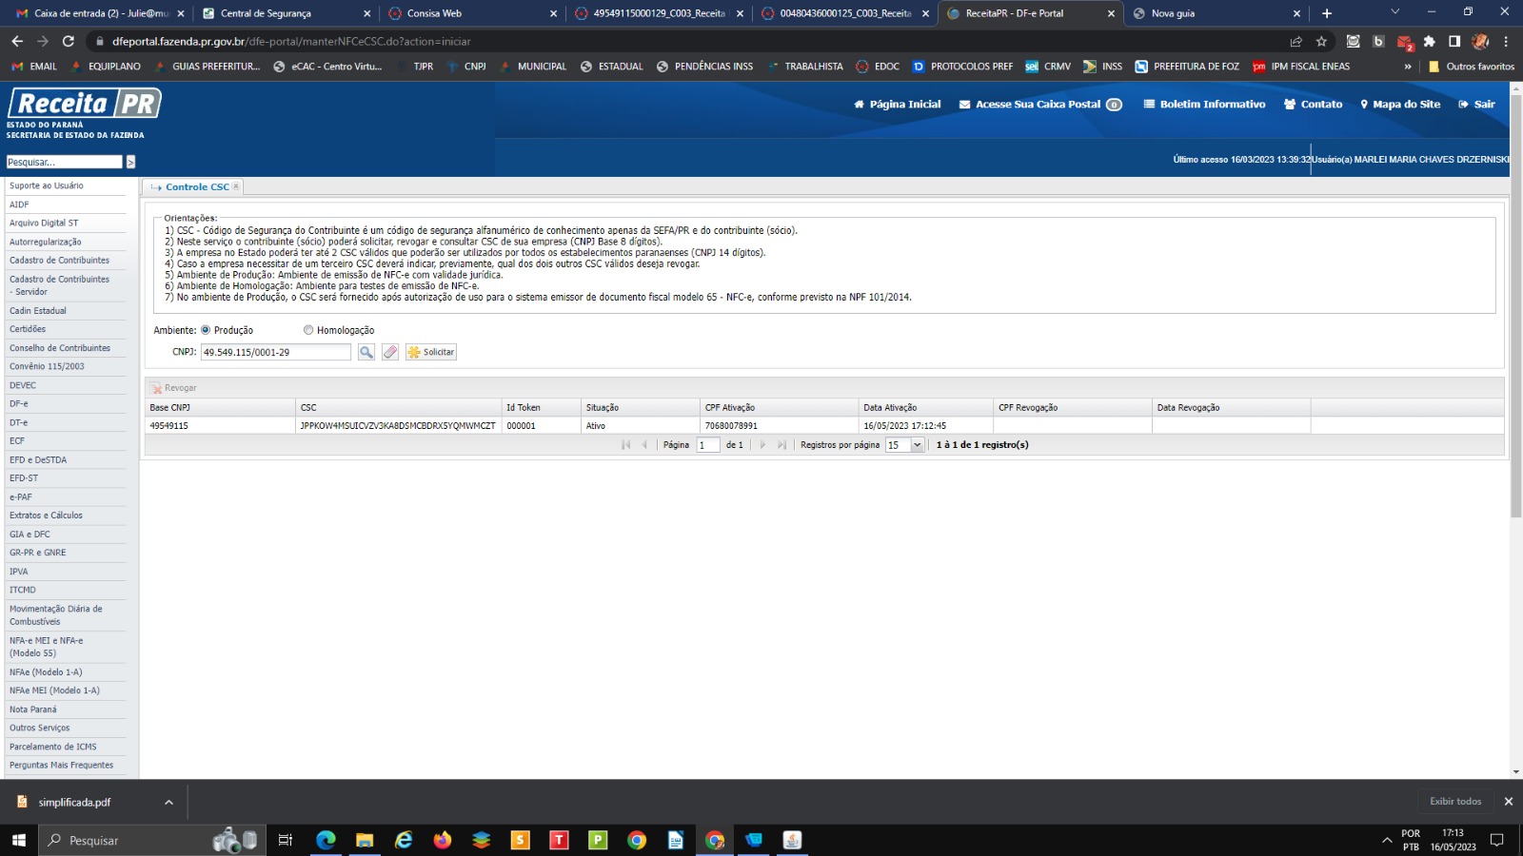Click the sidebar search submit arrow
The height and width of the screenshot is (856, 1523).
(130, 163)
